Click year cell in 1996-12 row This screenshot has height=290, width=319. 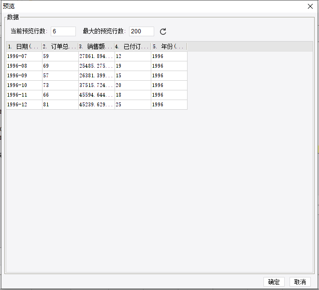169,104
